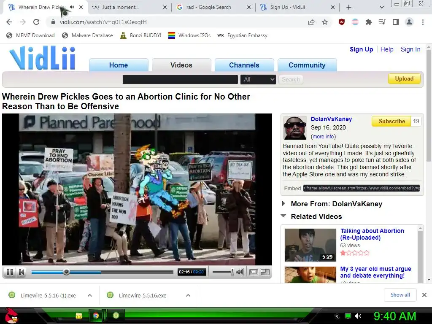This screenshot has height=324, width=432.
Task: Open the Community tab on VidLii
Action: click(307, 65)
